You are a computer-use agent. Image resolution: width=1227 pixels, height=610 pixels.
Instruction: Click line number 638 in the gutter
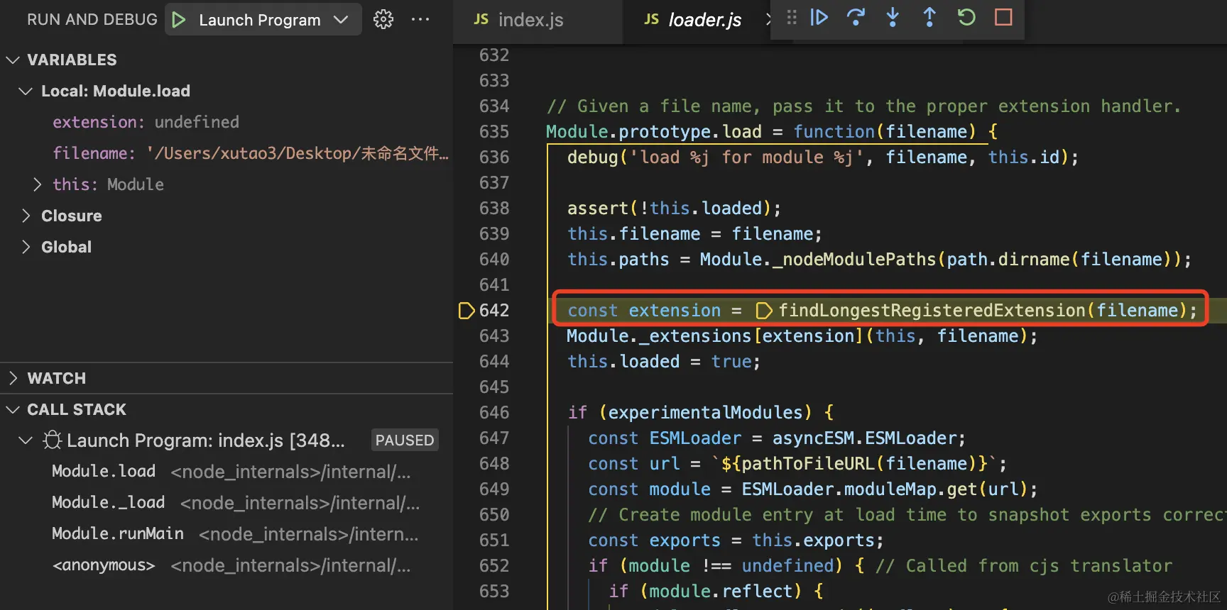click(494, 209)
